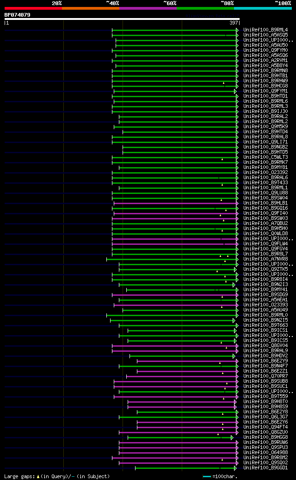296x480 pixels.
Task: Click label UniRef100_B9R8I4
Action: pyautogui.click(x=266, y=279)
